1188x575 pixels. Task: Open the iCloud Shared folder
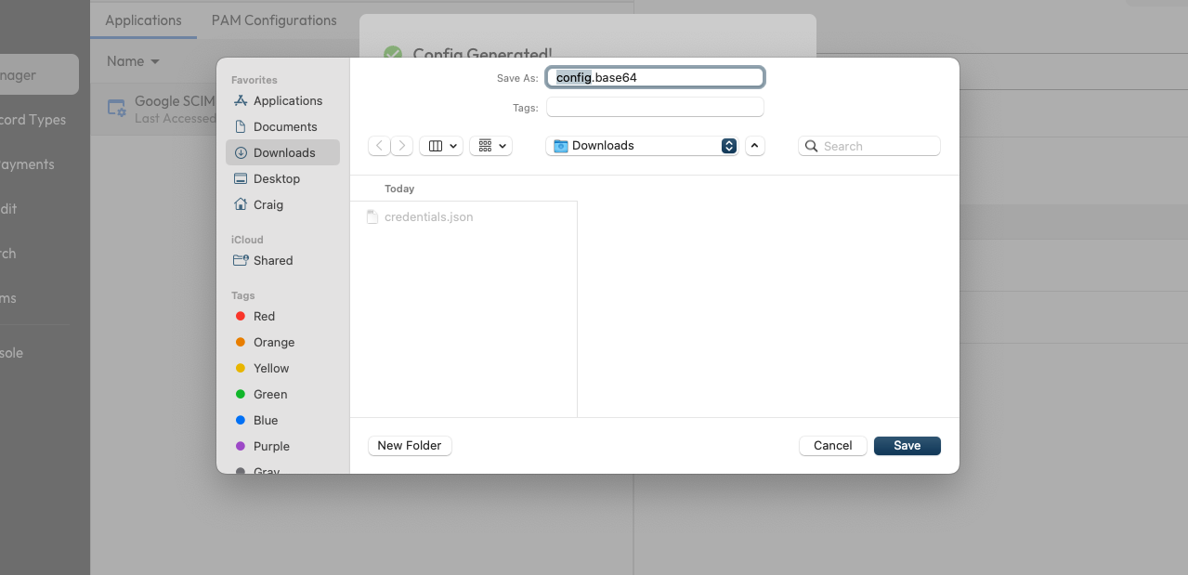pyautogui.click(x=272, y=260)
